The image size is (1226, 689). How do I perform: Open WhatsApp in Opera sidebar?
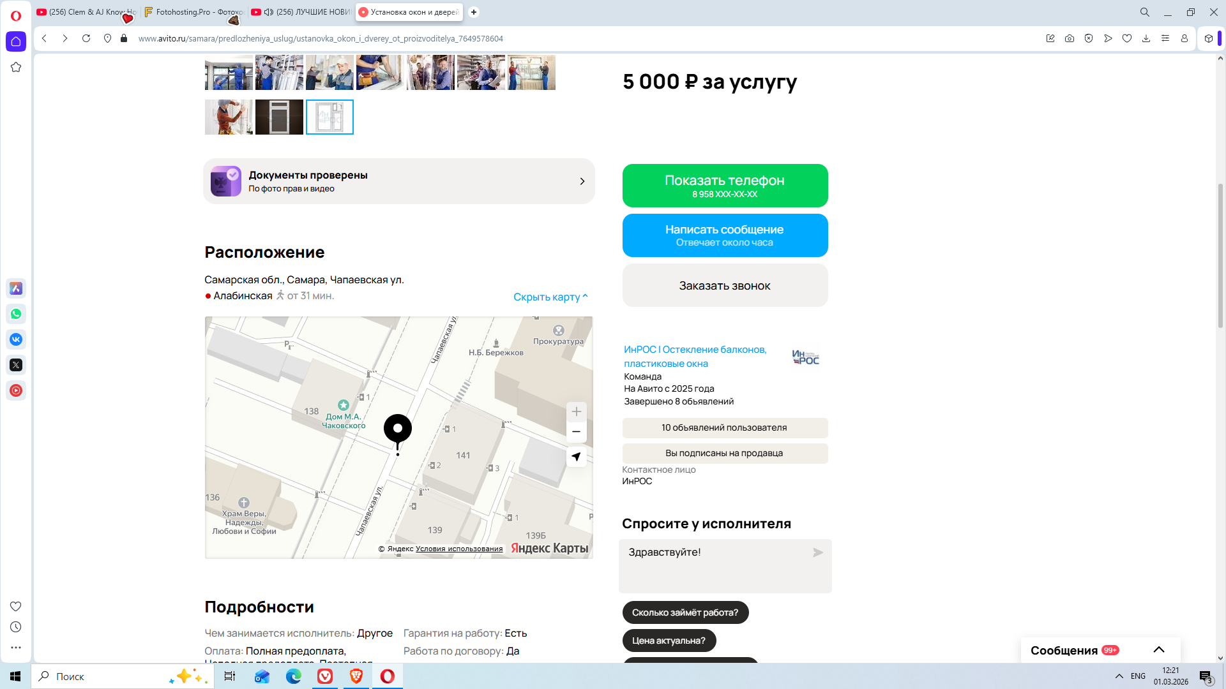(16, 314)
